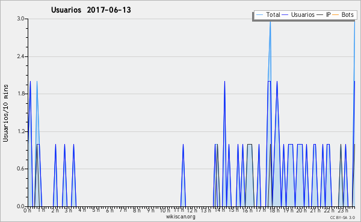Select the Bots legend entry
The width and height of the screenshot is (361, 222).
pos(343,14)
